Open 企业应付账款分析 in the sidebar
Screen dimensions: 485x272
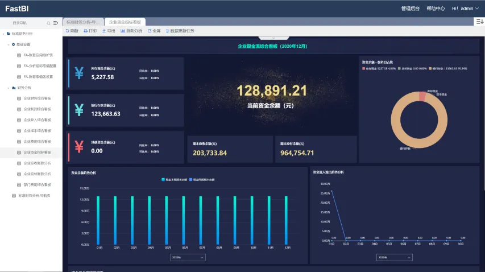[38, 174]
